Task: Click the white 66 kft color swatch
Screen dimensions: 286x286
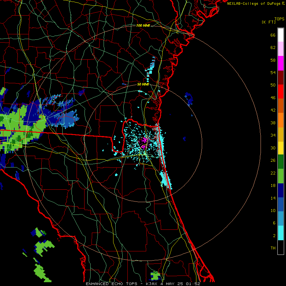Action: click(281, 35)
